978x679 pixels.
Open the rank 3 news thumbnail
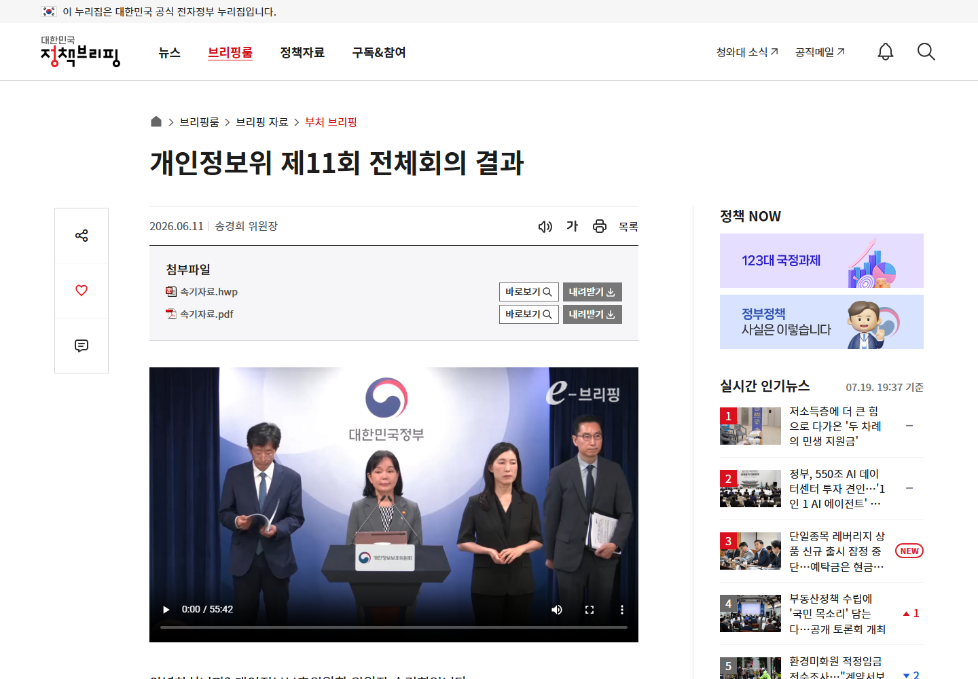click(x=750, y=551)
